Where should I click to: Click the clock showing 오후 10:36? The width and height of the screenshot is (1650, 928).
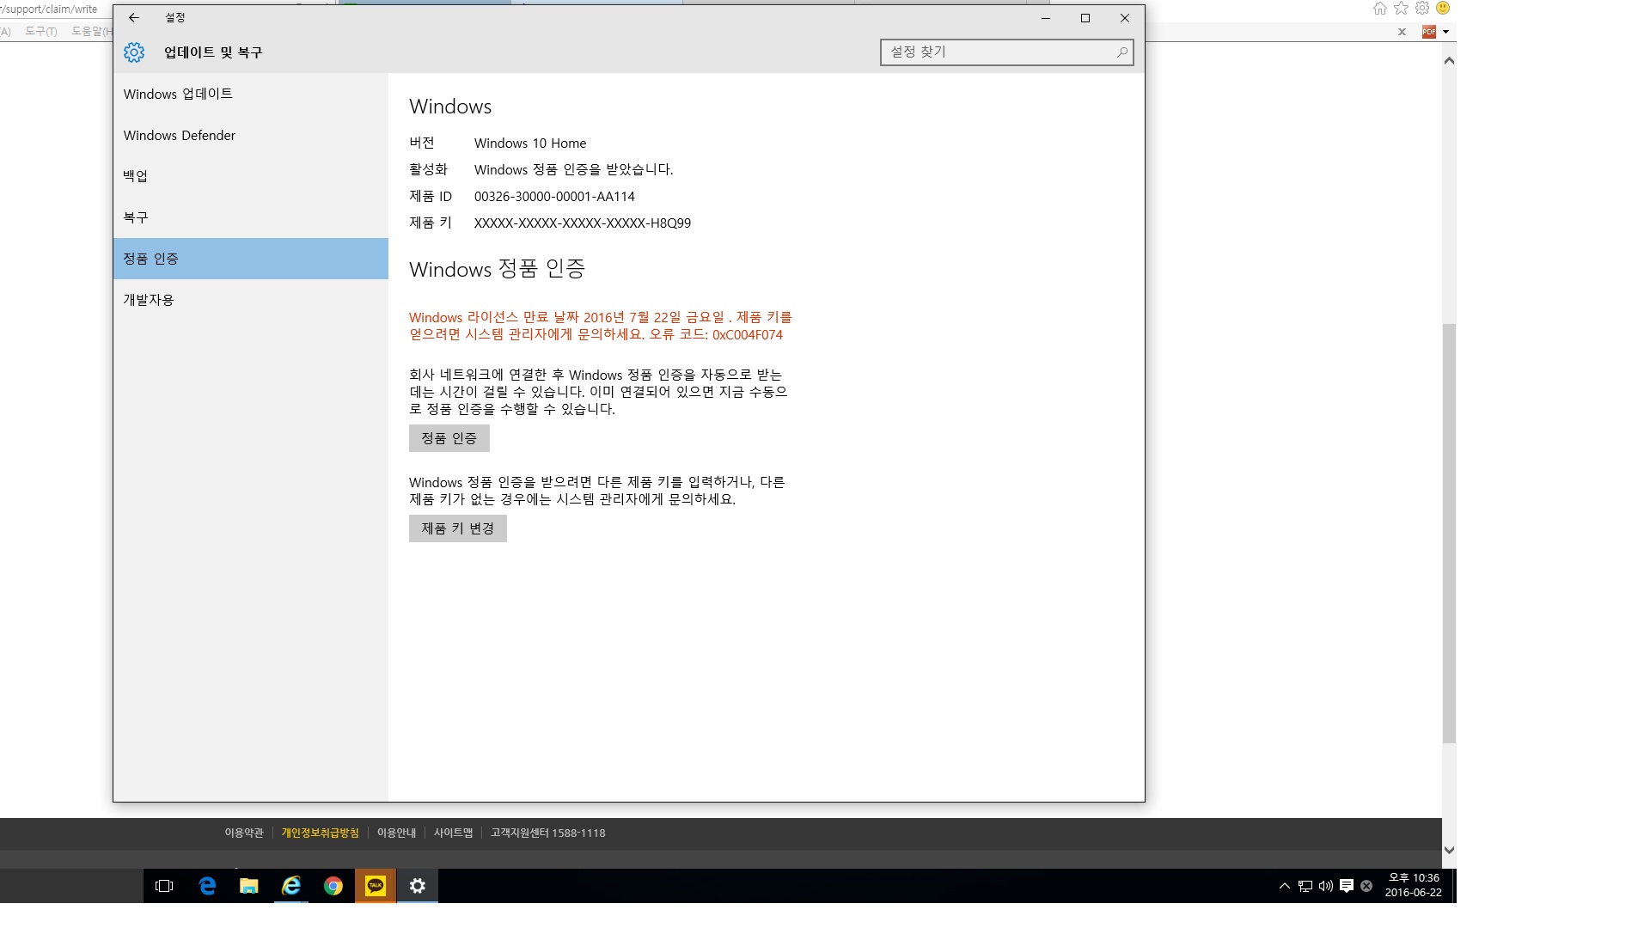pos(1414,886)
